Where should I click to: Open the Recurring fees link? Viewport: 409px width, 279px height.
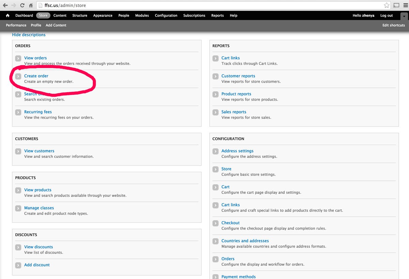coord(38,112)
